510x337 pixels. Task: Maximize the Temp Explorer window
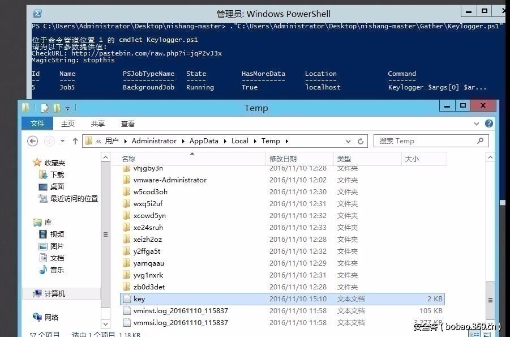[463, 106]
